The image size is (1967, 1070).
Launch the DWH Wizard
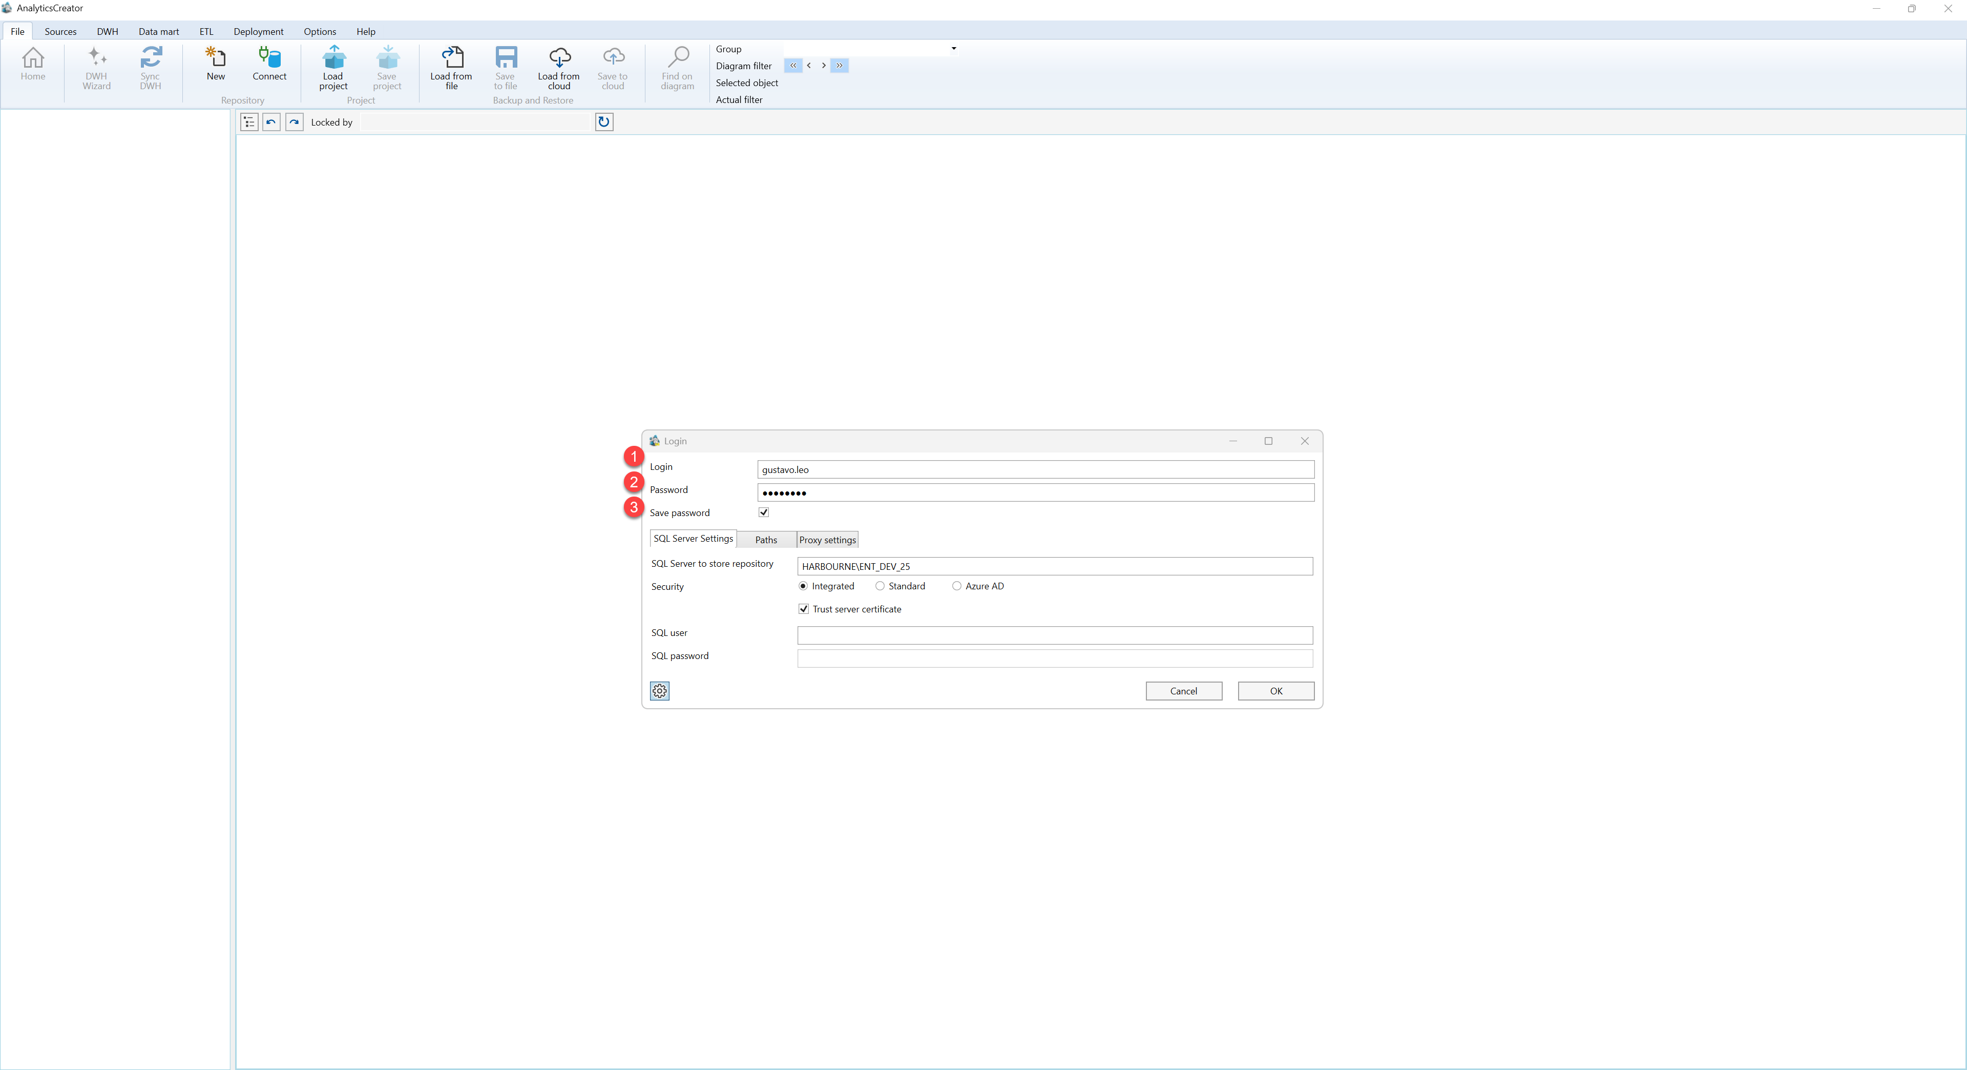coord(96,68)
